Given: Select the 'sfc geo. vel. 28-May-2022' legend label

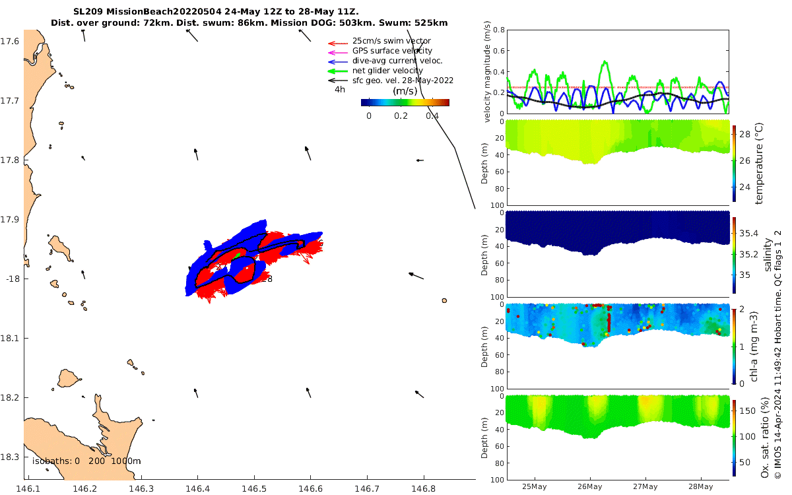Looking at the screenshot, I should tap(403, 81).
